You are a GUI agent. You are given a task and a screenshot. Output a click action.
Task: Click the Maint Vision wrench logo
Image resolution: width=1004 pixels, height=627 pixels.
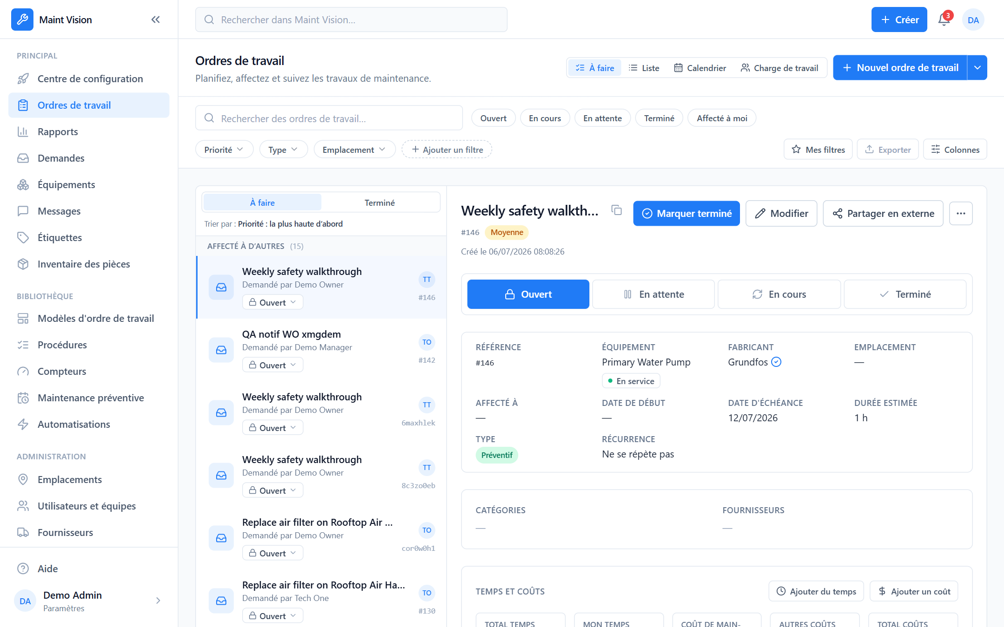click(x=22, y=20)
